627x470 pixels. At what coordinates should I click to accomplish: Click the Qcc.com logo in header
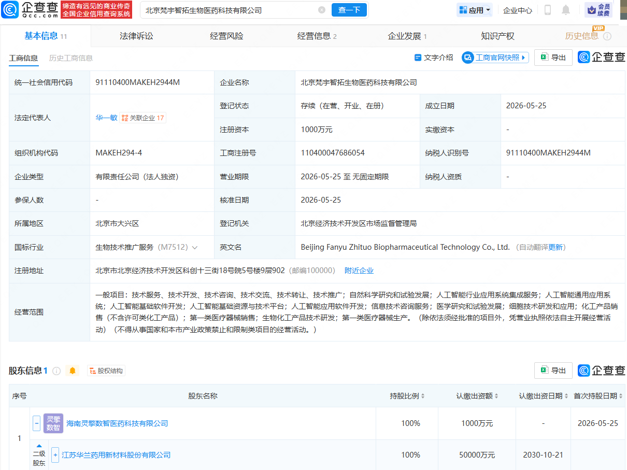tap(30, 10)
